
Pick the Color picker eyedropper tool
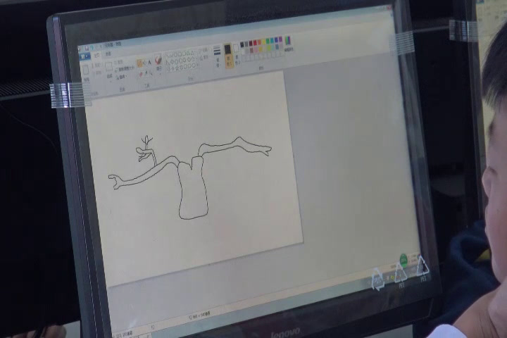tap(145, 72)
